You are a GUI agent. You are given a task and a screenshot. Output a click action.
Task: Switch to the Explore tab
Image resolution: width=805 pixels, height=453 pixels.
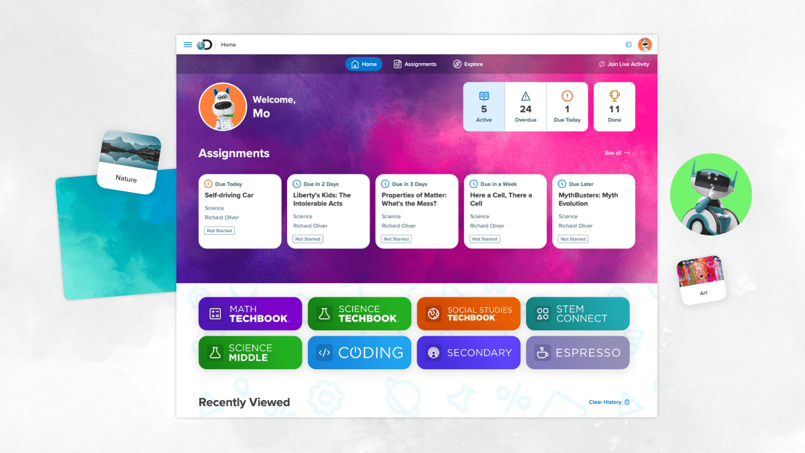[468, 64]
